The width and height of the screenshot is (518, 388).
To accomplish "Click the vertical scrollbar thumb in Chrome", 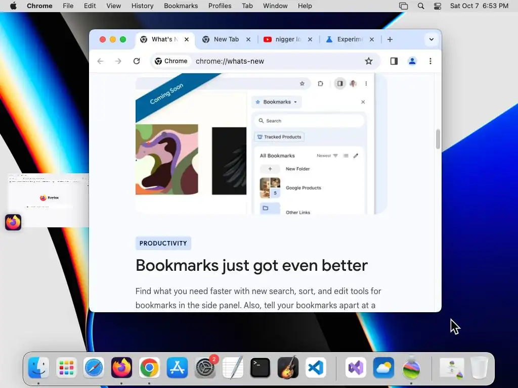I will click(x=438, y=139).
